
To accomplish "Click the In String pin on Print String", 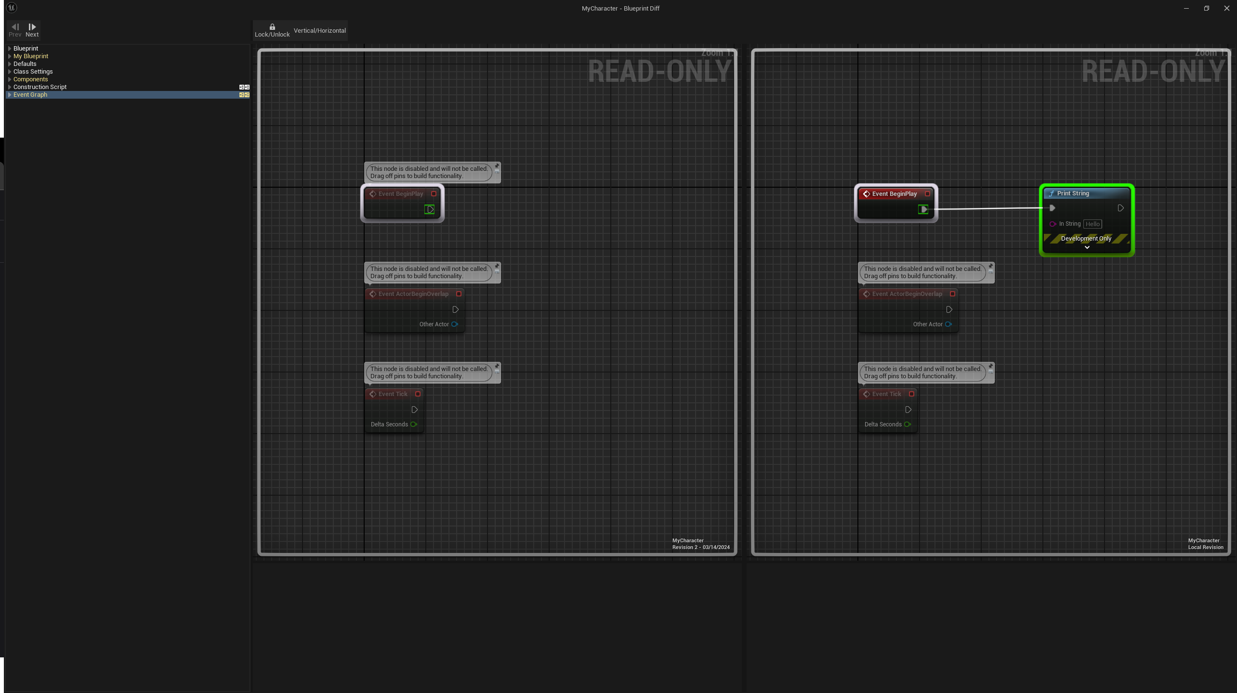I will pyautogui.click(x=1053, y=224).
